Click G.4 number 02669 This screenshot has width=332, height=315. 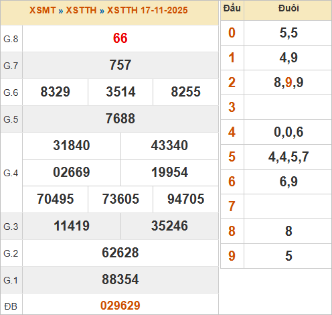72,172
